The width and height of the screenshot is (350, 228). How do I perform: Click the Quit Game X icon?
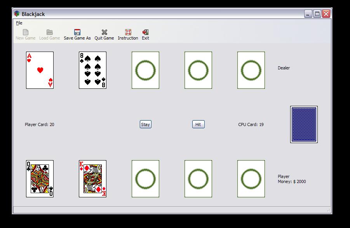coord(104,32)
